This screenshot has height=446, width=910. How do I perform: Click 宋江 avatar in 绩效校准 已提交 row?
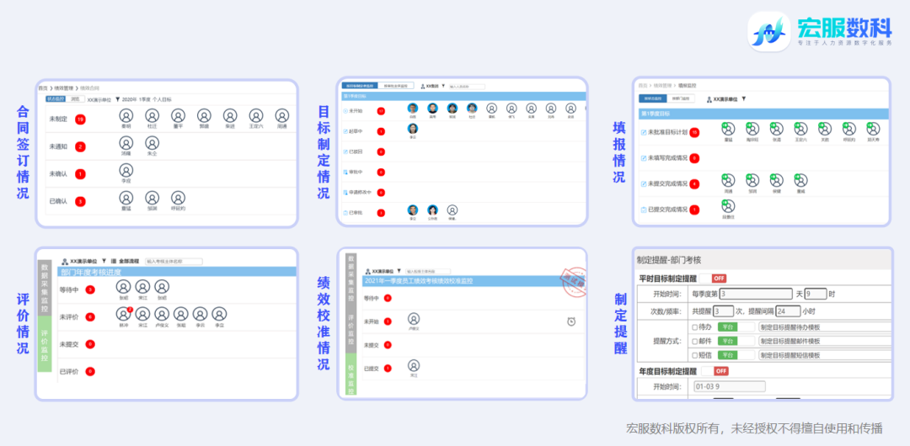click(x=414, y=365)
